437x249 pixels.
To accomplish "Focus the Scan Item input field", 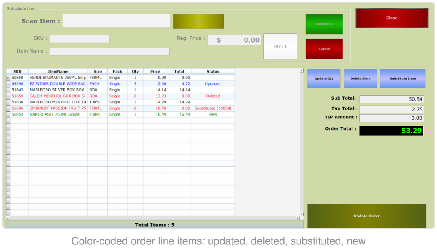I will coord(116,21).
